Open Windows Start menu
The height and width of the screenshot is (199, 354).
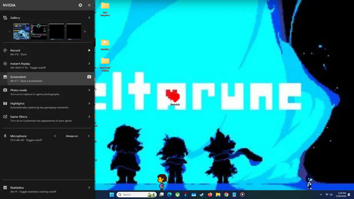pyautogui.click(x=112, y=195)
